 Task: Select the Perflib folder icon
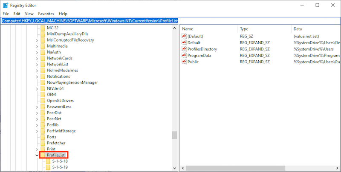click(43, 125)
